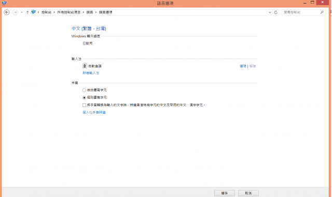Image resolution: width=332 pixels, height=197 pixels.
Task: Select 微軟倉頡 input method text
Action: click(x=95, y=66)
